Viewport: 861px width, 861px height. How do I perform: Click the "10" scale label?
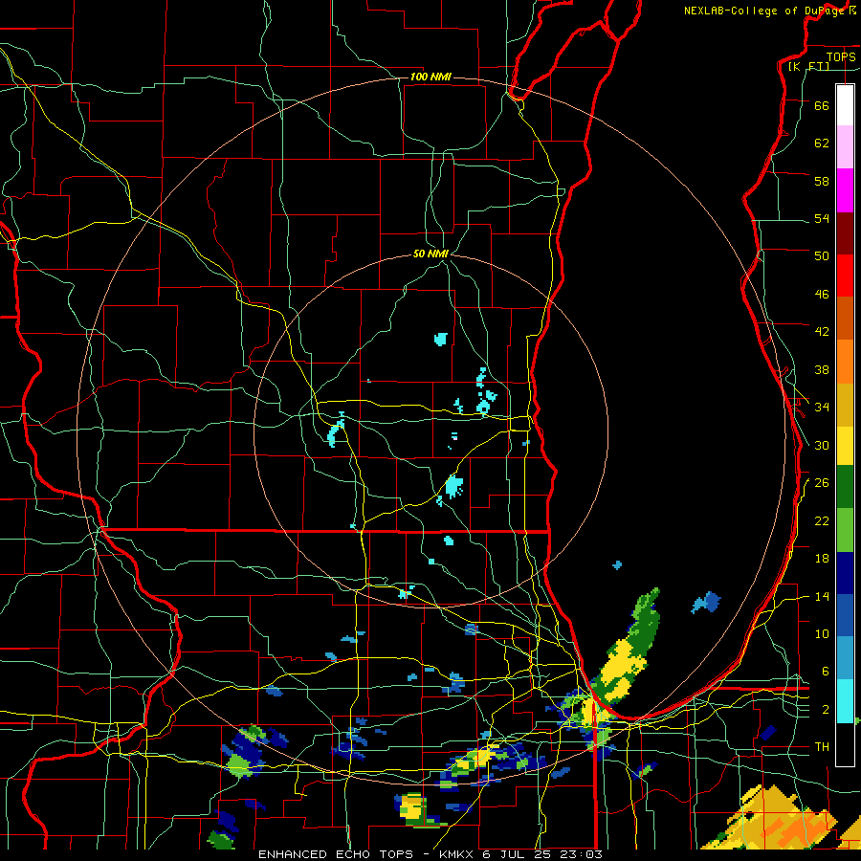coord(822,634)
